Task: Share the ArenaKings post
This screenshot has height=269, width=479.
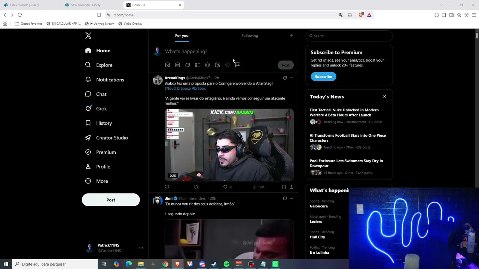Action: point(292,187)
